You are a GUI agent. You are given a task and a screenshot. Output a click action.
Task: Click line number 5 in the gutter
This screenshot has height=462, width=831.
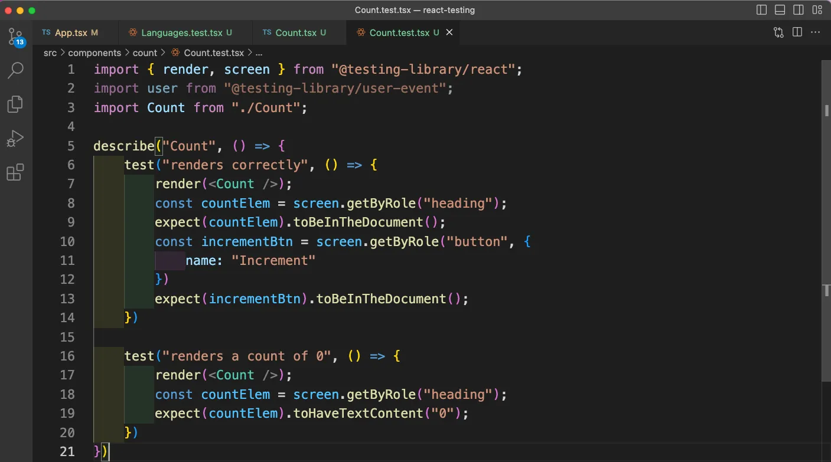71,146
